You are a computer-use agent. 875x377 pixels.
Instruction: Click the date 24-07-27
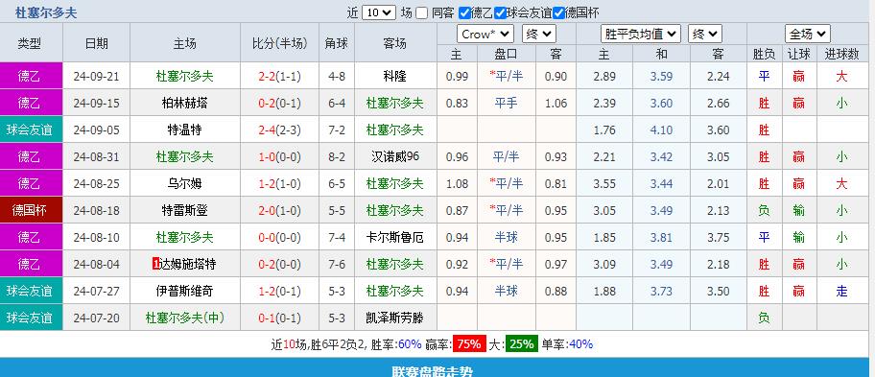click(x=97, y=291)
